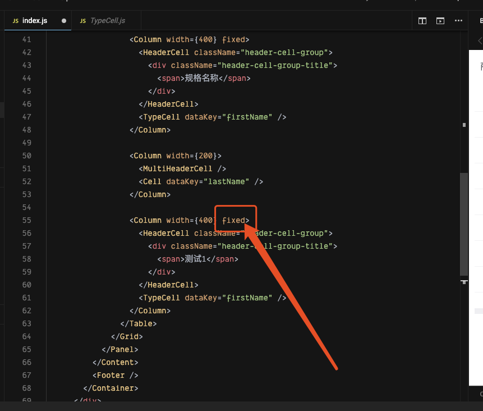Click the highlighted fixed attribute on line 55

pyautogui.click(x=233, y=220)
